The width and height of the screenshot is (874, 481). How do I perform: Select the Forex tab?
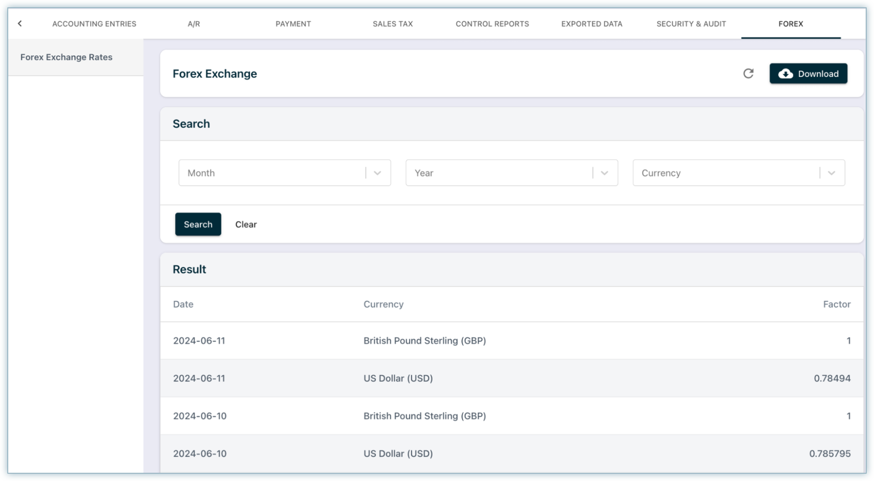point(790,24)
